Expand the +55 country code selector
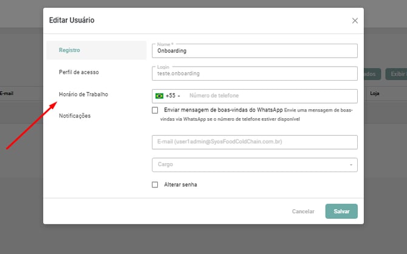 tap(173, 96)
